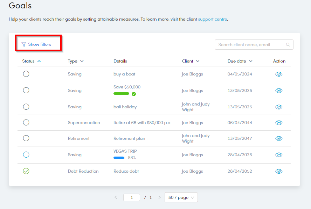
Task: View the Reduce debt goal via eye icon
Action: click(279, 171)
